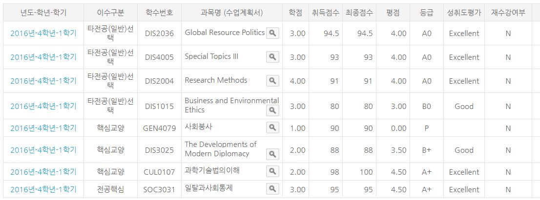Click course code GEN4079
540x200 pixels.
pos(160,128)
